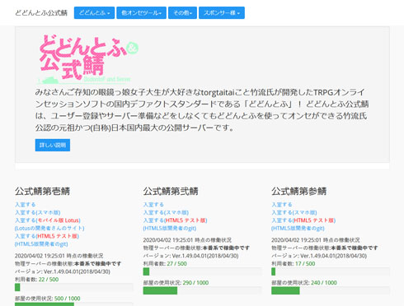
Task: Enter 第壱鯖 with モバイル版 Lotus link
Action: click(x=48, y=220)
